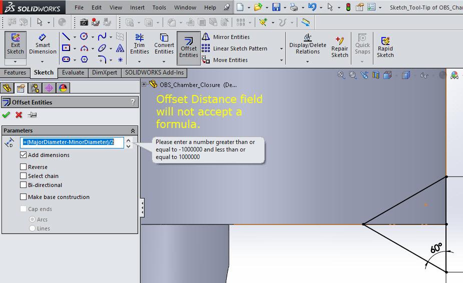Click the Save icon

[x=276, y=7]
